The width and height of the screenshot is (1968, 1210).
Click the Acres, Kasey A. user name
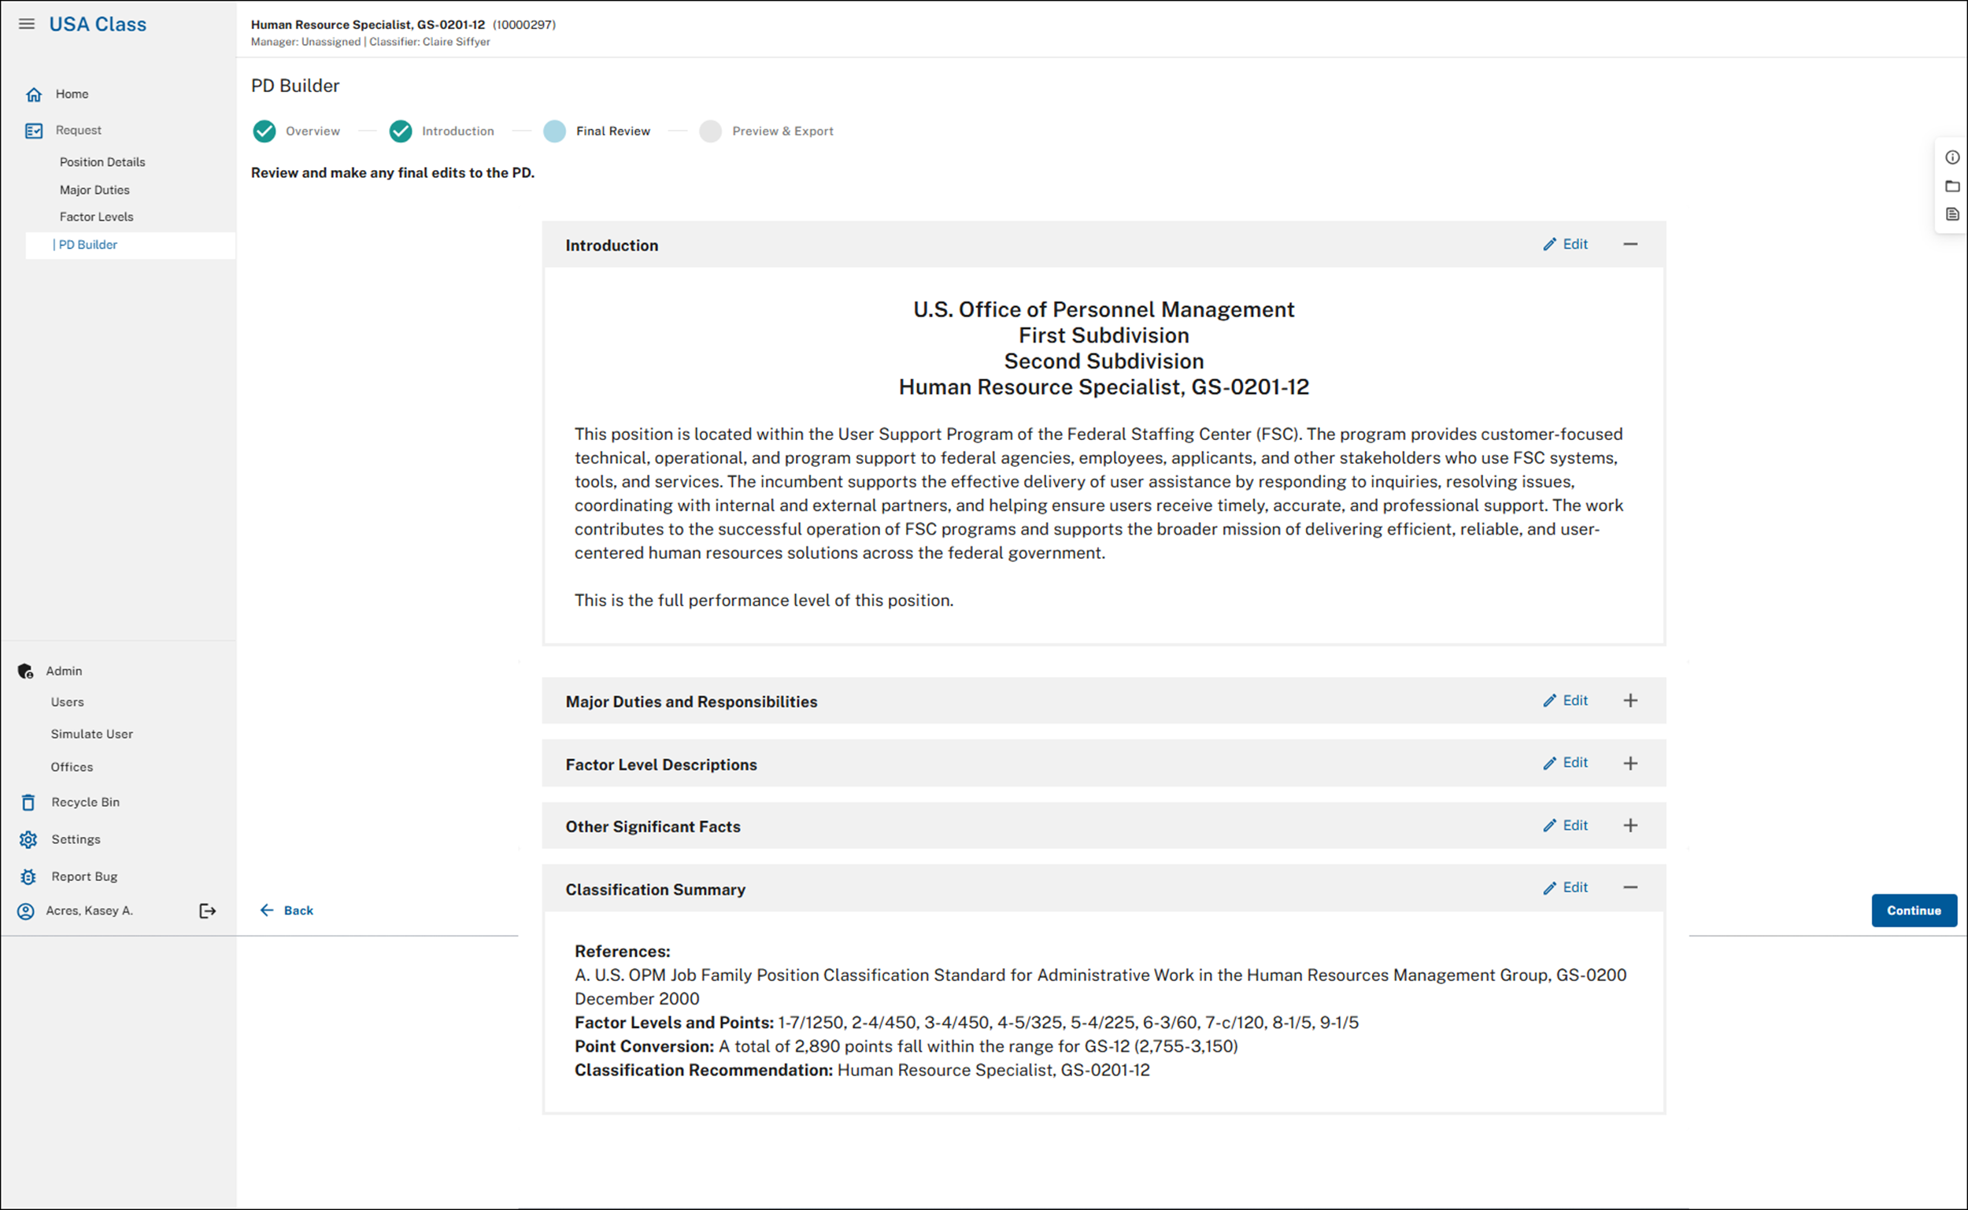(x=90, y=911)
